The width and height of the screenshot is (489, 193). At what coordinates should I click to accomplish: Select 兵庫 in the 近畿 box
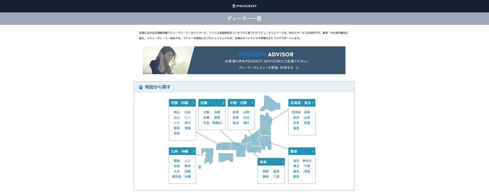click(217, 112)
